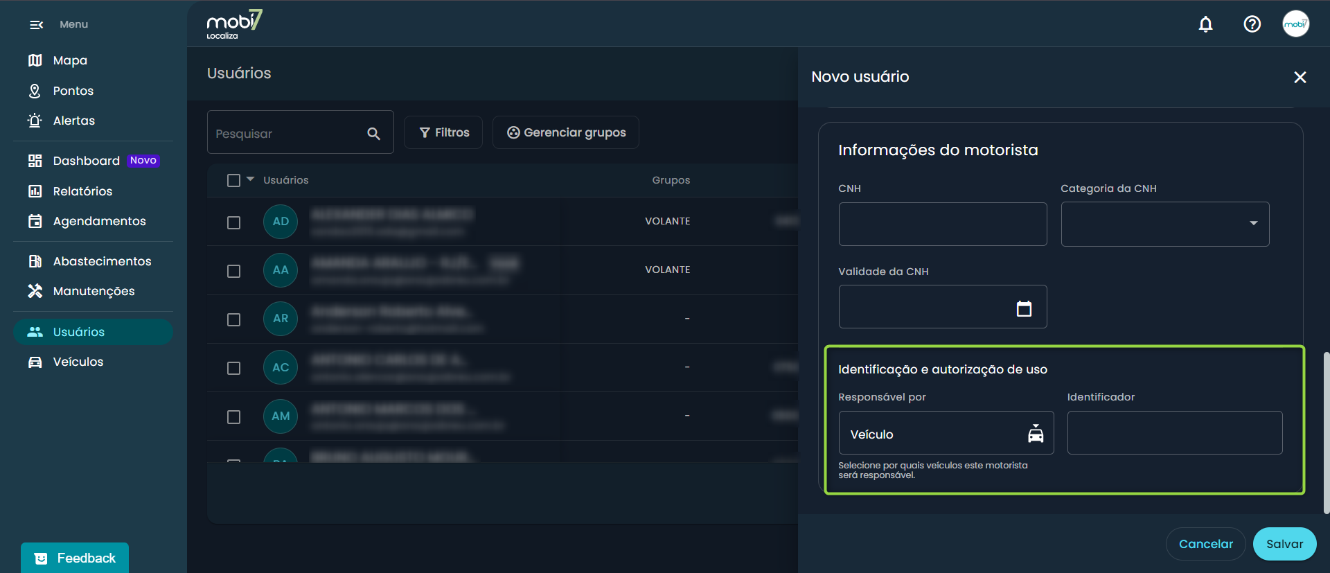
Task: Click VOLANTE in the AD row
Action: click(x=667, y=221)
